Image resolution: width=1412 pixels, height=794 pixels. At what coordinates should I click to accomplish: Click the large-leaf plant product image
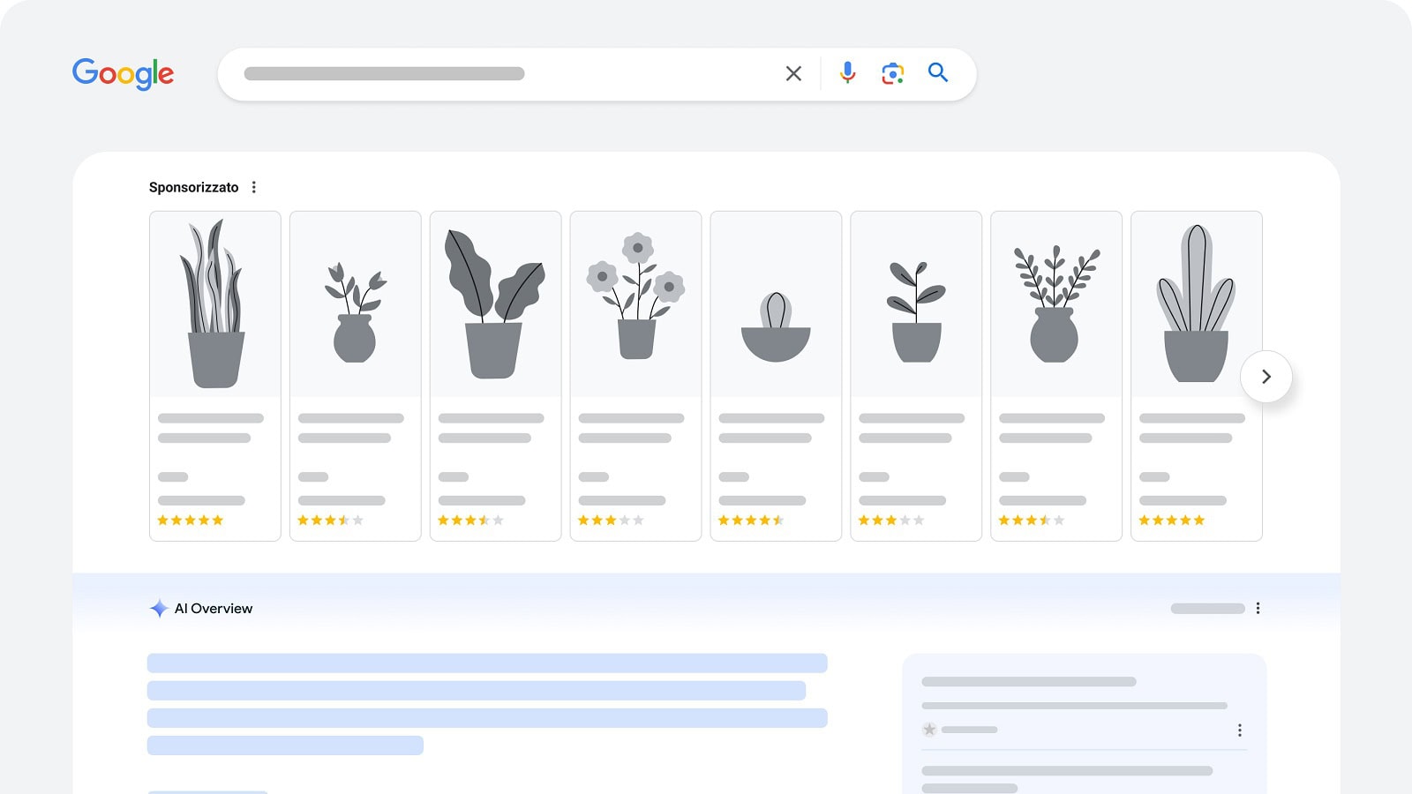point(495,304)
